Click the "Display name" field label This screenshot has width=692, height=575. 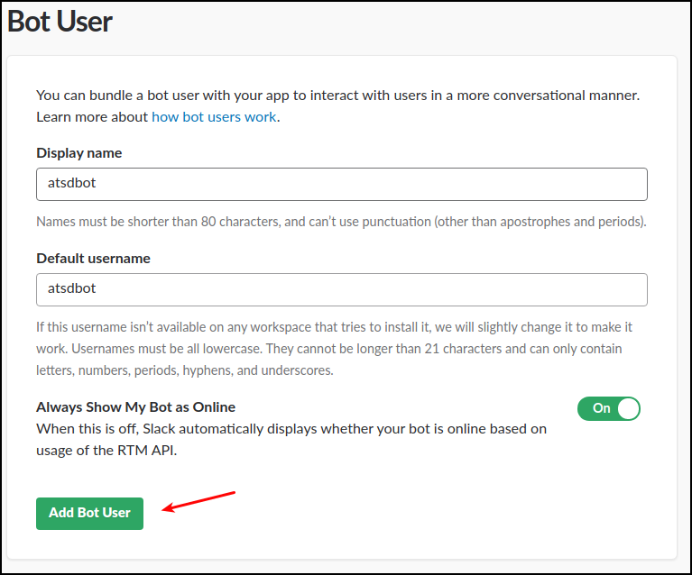pos(78,153)
